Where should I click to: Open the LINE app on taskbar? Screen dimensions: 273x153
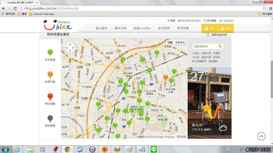pos(154,149)
